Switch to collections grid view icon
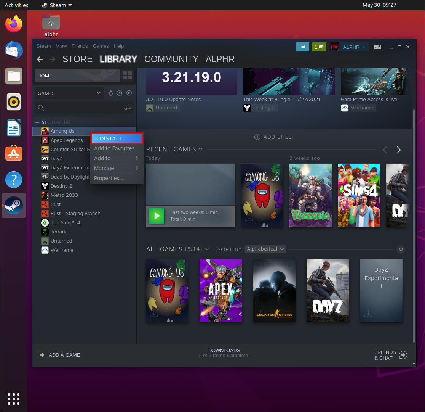425x412 pixels. (128, 76)
